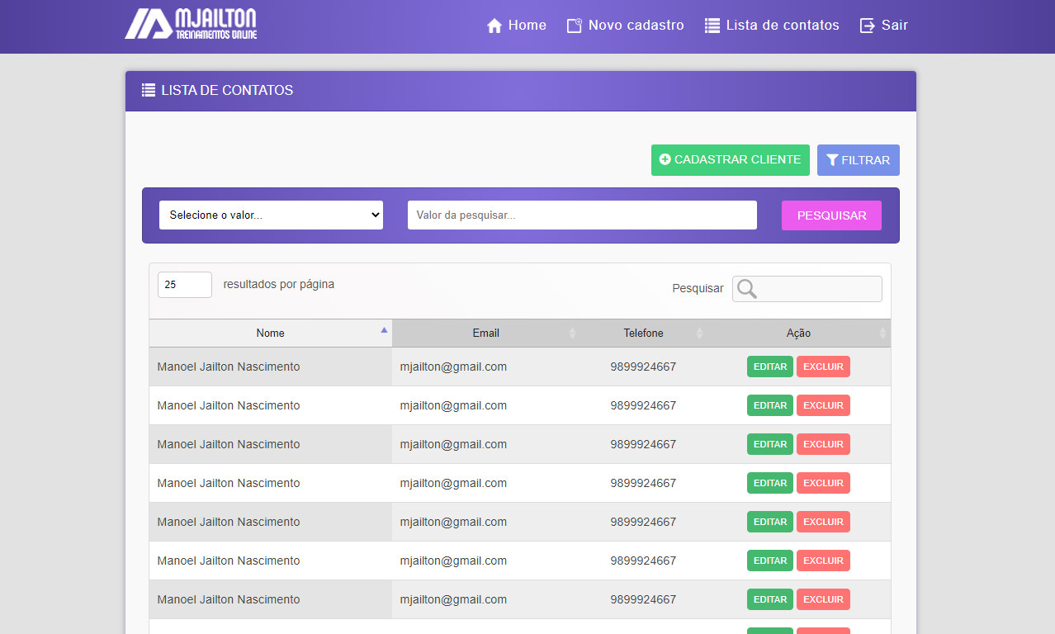1055x634 pixels.
Task: Click EXCLUIR in the seventh contact row
Action: point(823,599)
